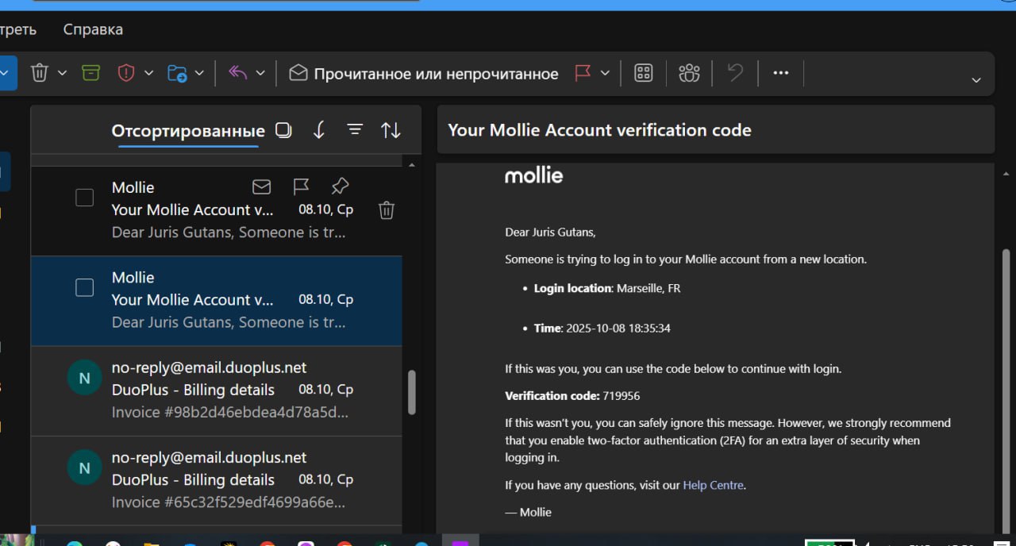This screenshot has height=546, width=1016.
Task: Open the Delete options dropdown chevron
Action: [x=62, y=73]
